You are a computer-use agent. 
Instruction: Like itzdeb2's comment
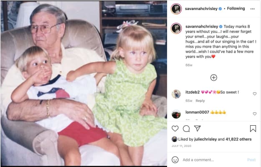tap(255, 94)
